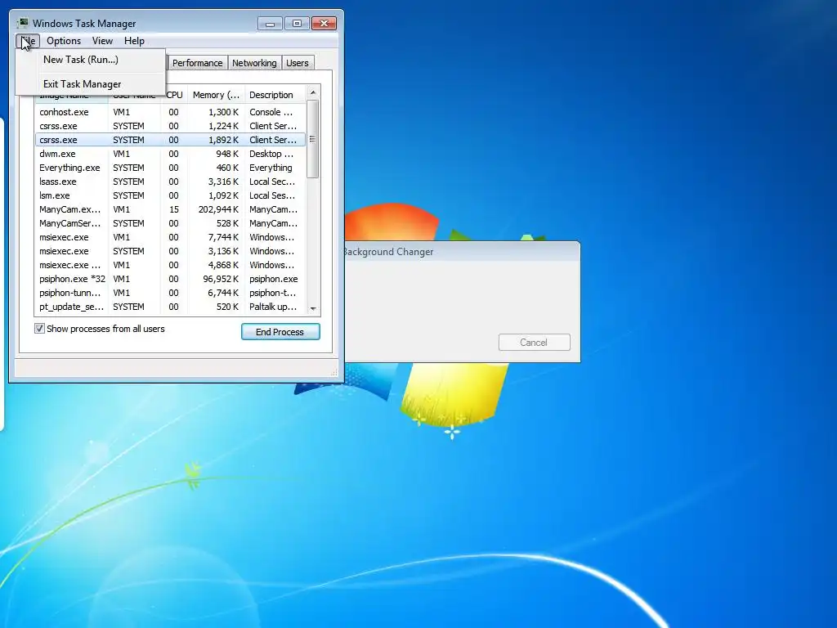
Task: Open the Help menu
Action: (134, 41)
